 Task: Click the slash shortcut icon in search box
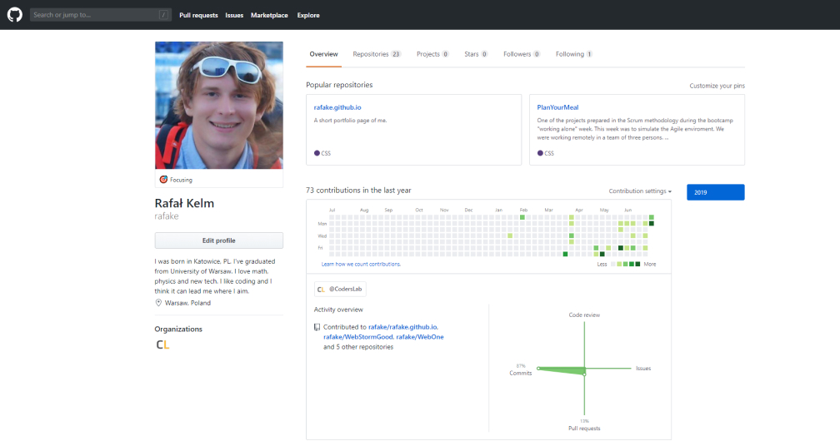[x=163, y=15]
